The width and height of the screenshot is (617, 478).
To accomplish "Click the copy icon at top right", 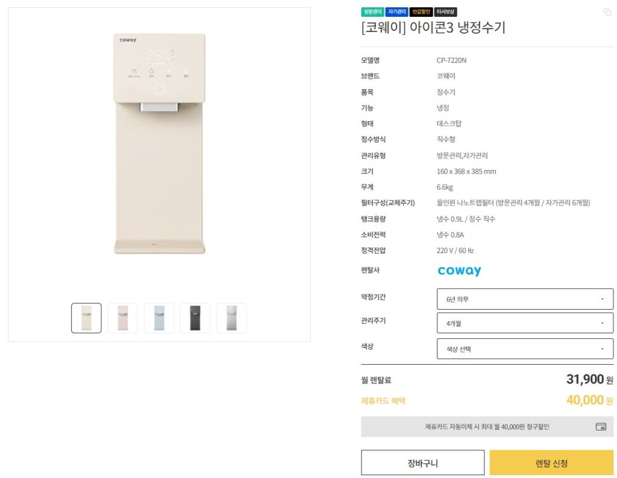I will 607,11.
